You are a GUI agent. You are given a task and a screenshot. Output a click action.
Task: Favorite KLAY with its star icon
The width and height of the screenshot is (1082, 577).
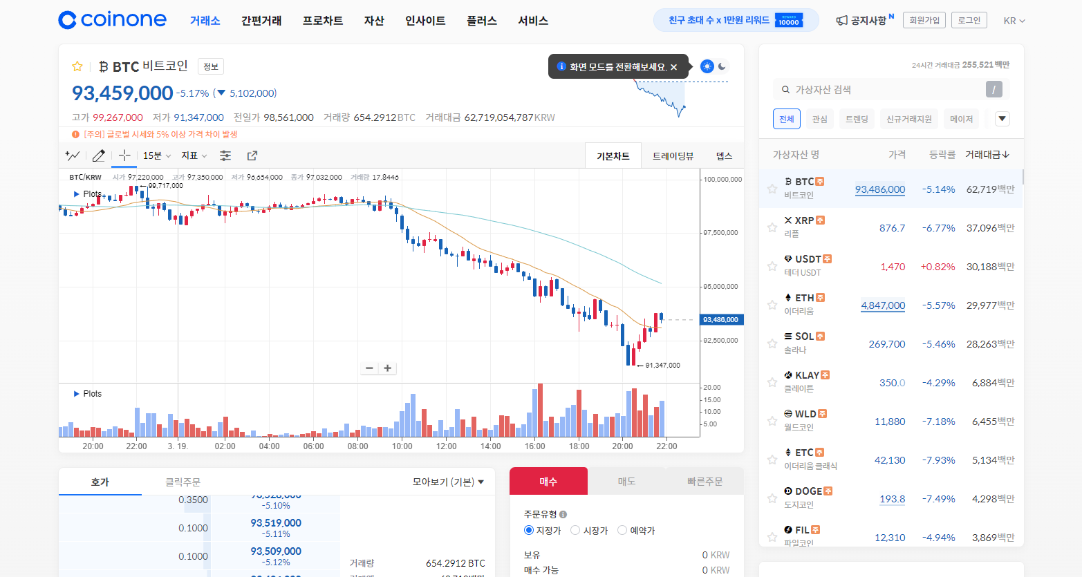pos(772,382)
